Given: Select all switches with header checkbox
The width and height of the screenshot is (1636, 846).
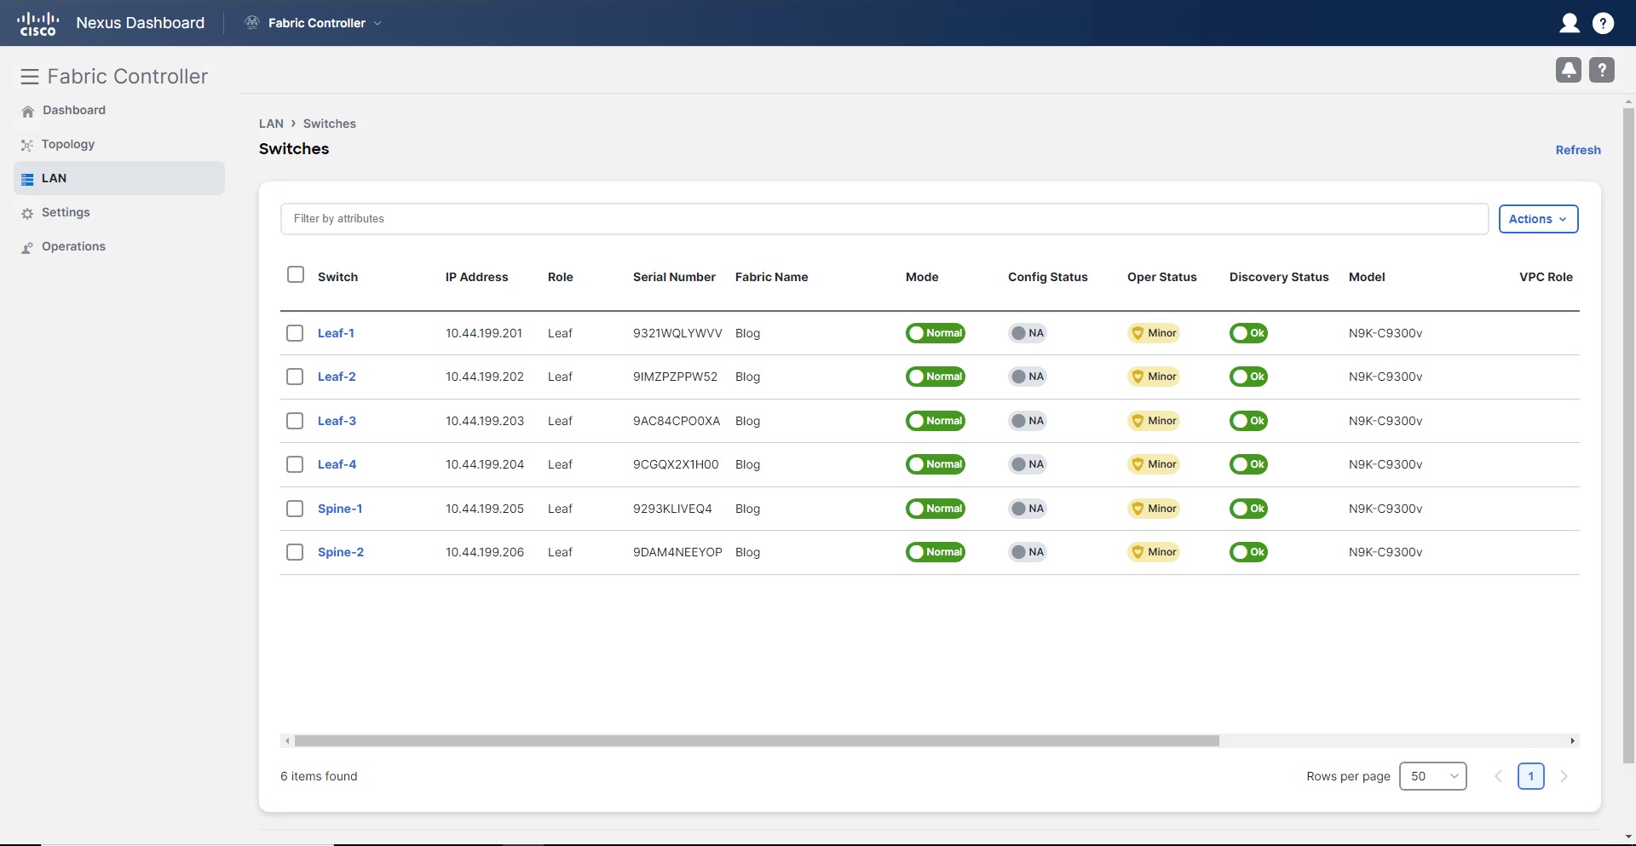Looking at the screenshot, I should (296, 274).
